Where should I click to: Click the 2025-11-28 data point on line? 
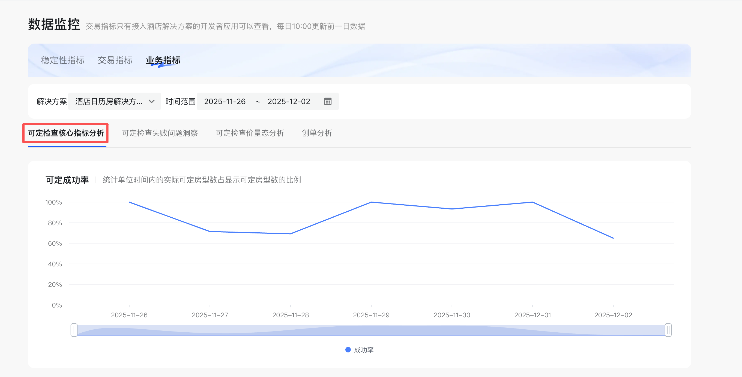290,233
